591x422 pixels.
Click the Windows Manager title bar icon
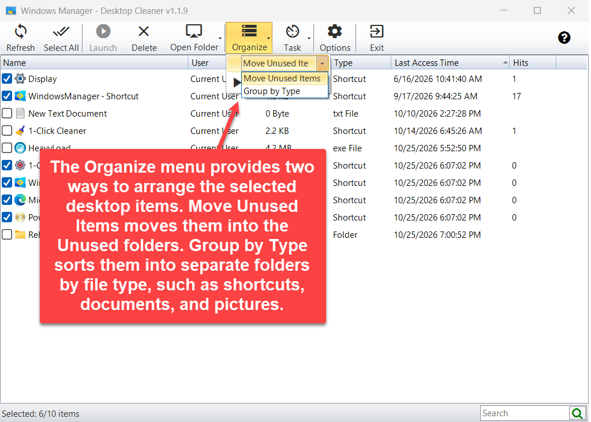(11, 10)
